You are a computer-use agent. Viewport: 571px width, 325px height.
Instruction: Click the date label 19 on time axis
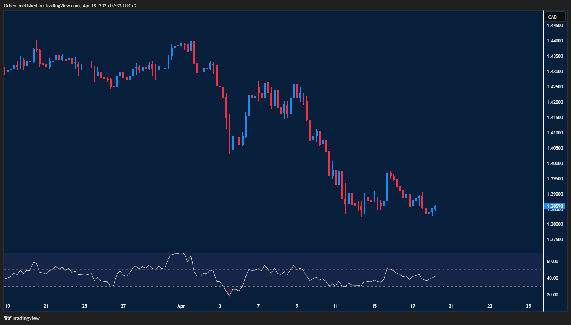pos(7,306)
